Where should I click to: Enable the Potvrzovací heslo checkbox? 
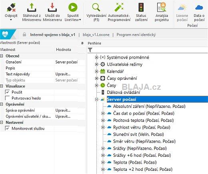[7, 98]
